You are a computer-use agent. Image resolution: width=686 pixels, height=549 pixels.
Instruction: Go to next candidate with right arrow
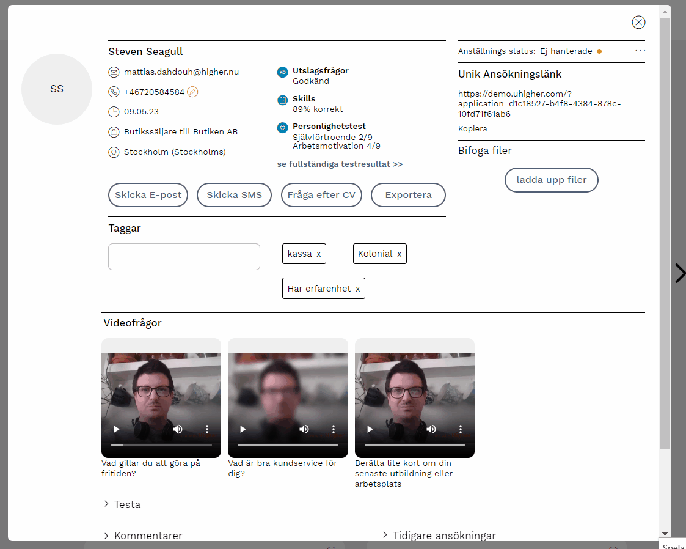[679, 273]
